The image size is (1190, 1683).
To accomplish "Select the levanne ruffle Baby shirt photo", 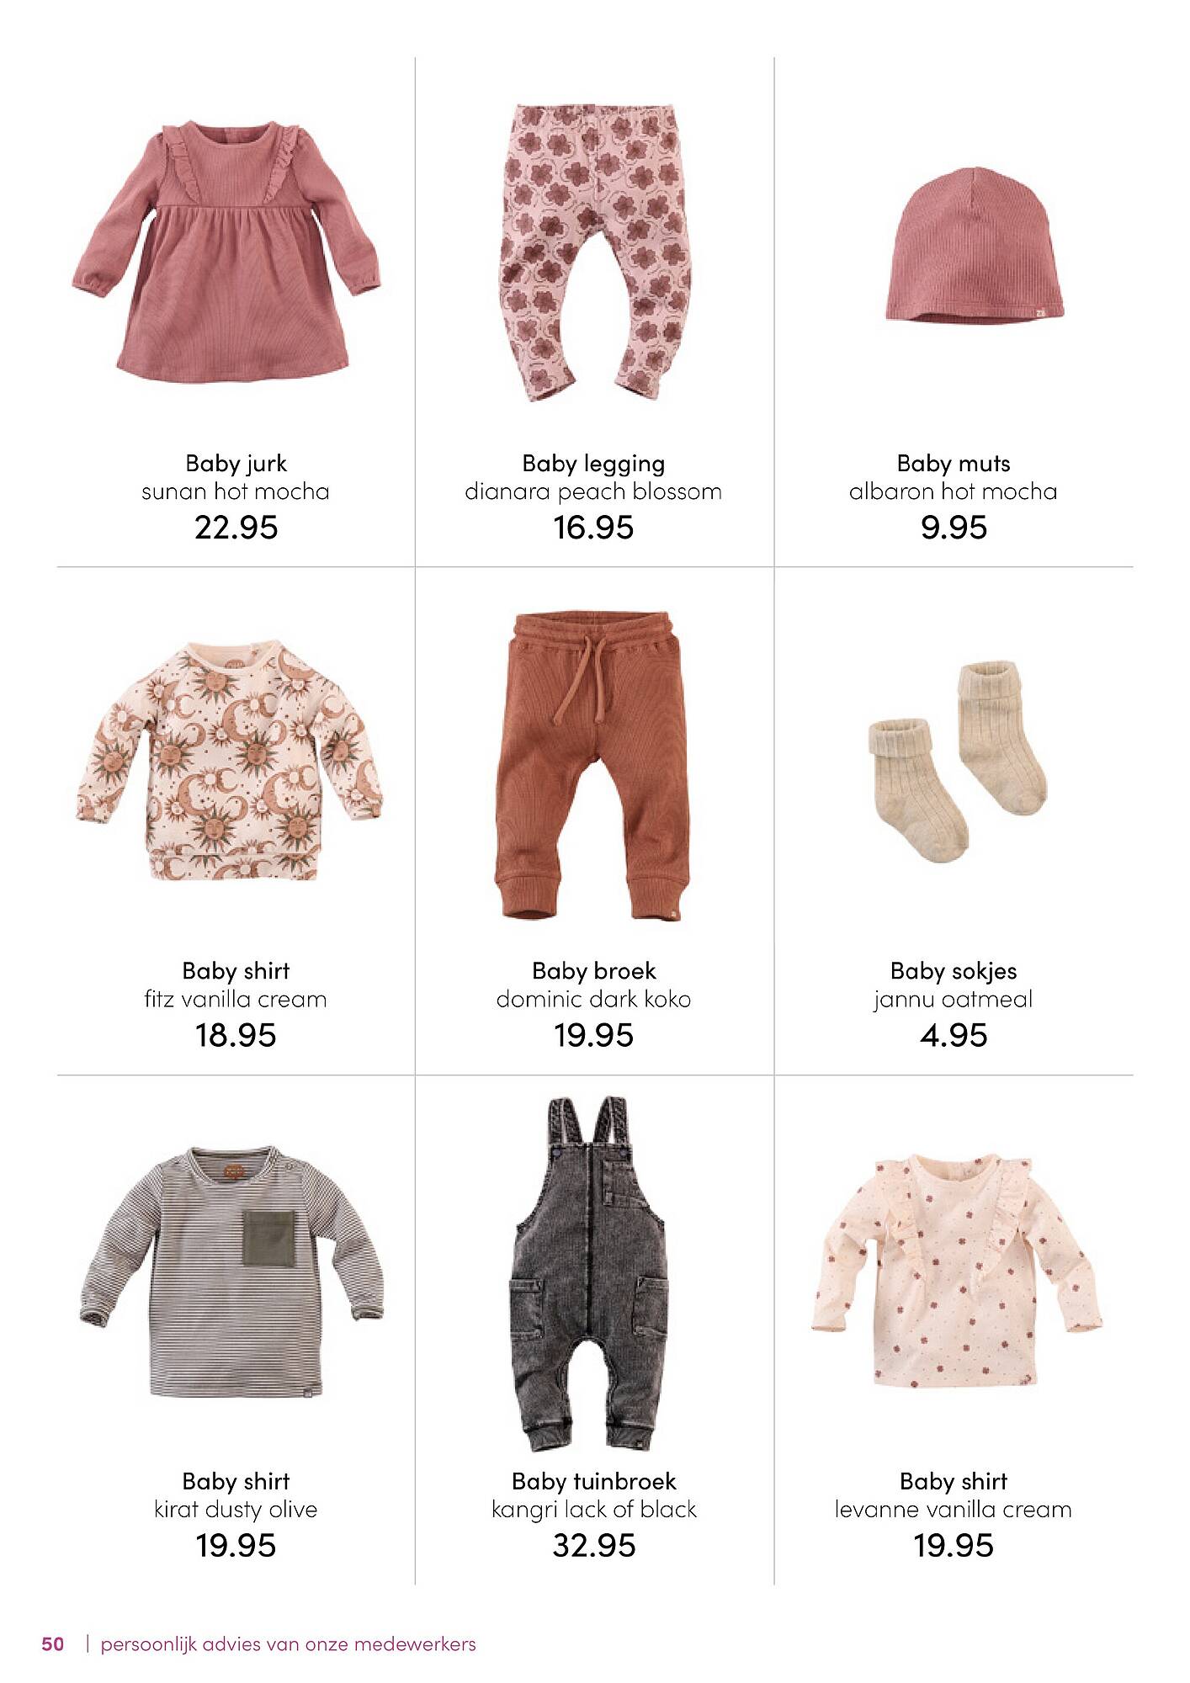I will [957, 1272].
